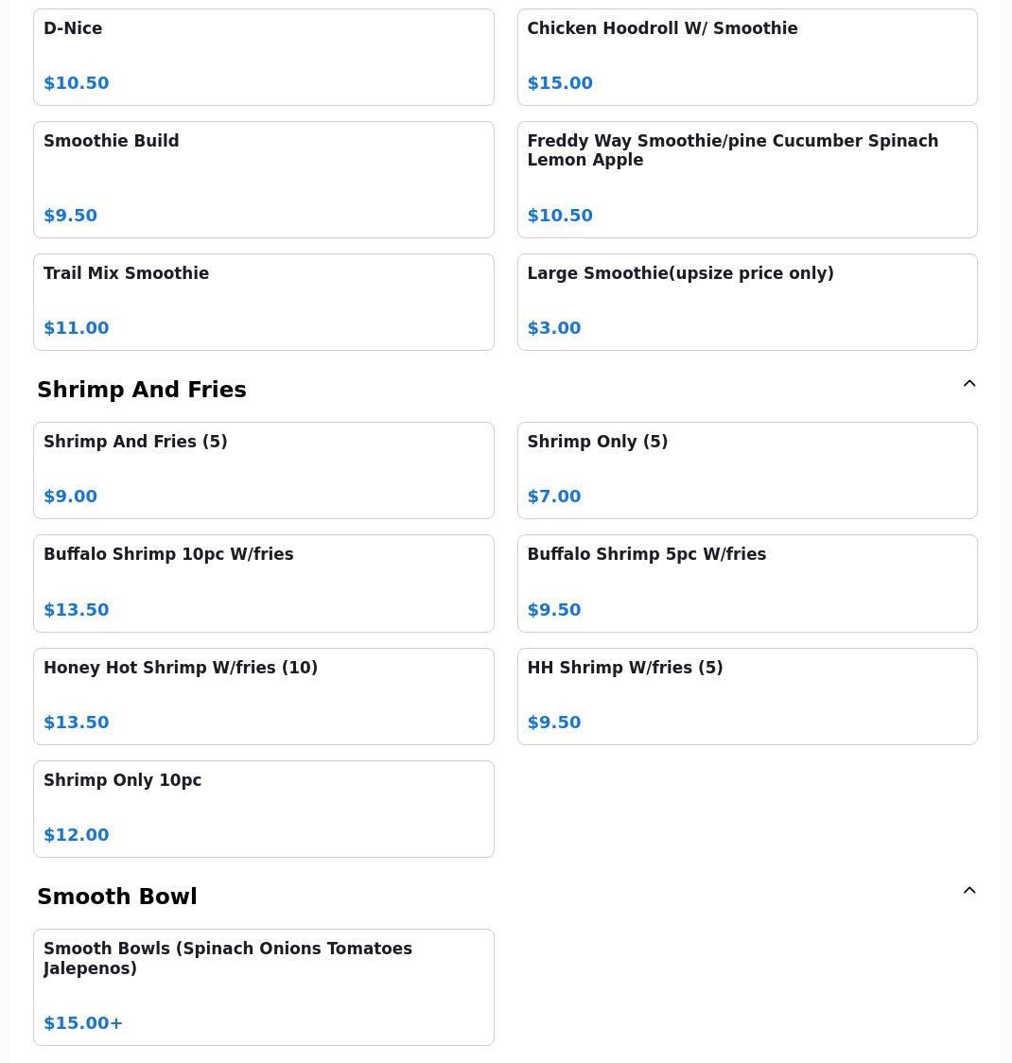1012x1063 pixels.
Task: Add Large Smoothie upsize option
Action: [747, 303]
